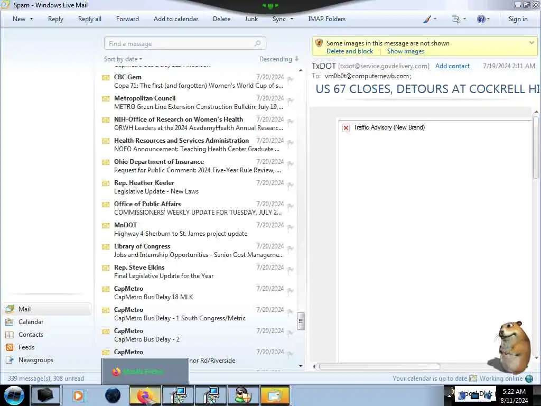Viewport: 541px width, 406px height.
Task: Click unread envelope icon for MnDOT
Action: click(106, 226)
